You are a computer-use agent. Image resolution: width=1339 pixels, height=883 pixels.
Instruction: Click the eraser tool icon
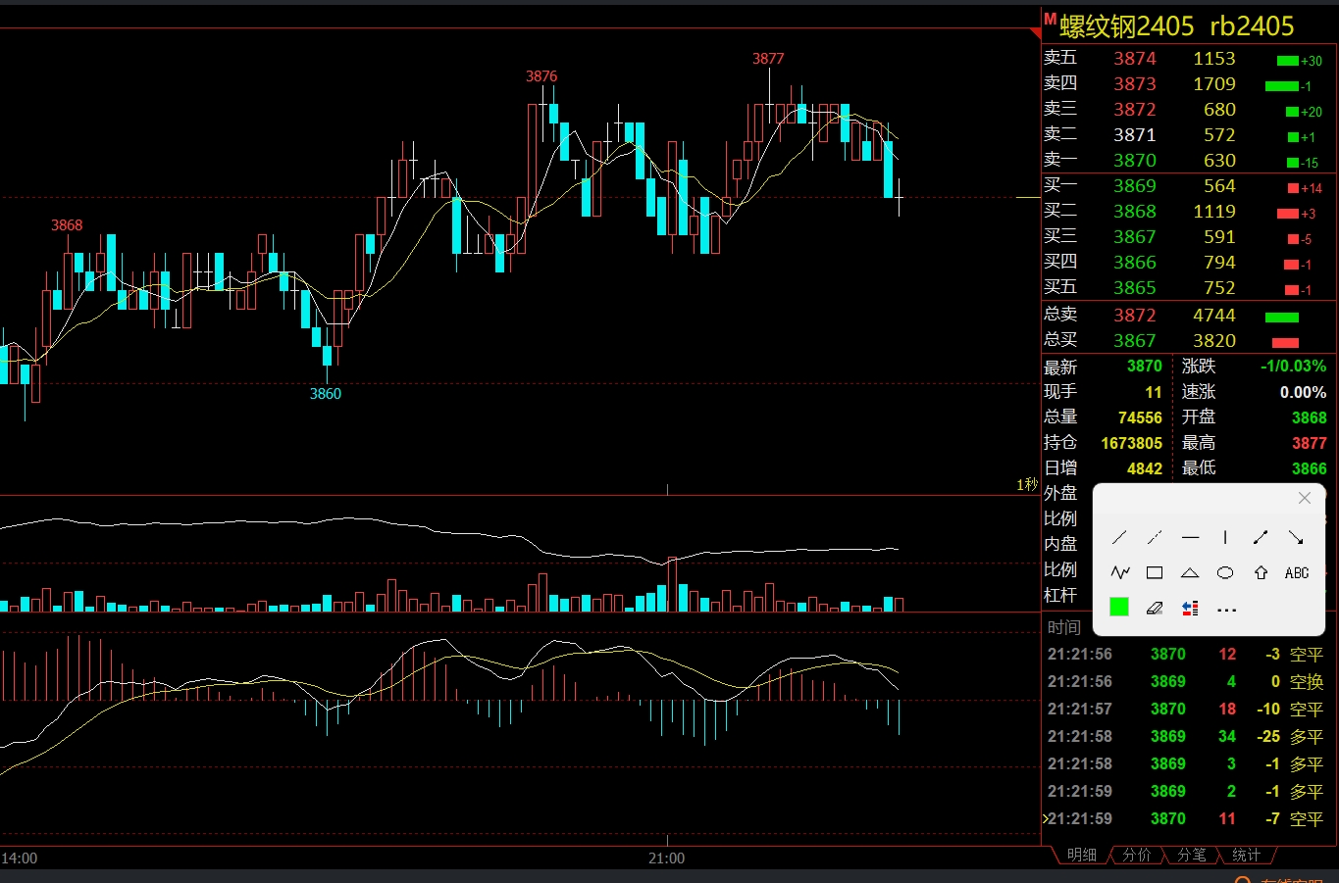[1155, 608]
